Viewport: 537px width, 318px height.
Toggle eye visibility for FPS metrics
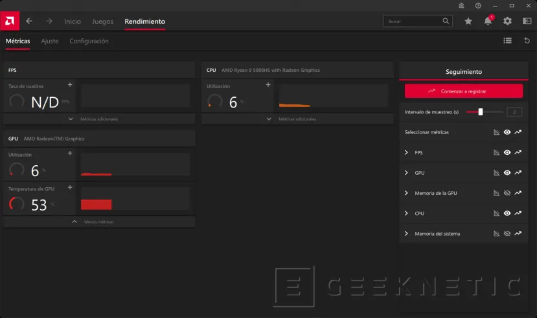(507, 153)
